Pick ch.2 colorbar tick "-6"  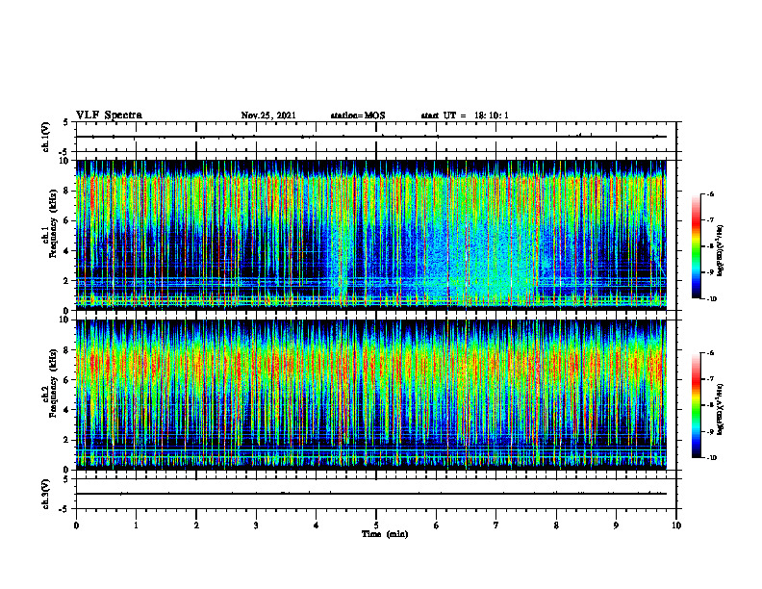[x=711, y=353]
